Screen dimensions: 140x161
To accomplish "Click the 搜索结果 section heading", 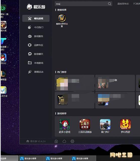I will click(x=62, y=10).
